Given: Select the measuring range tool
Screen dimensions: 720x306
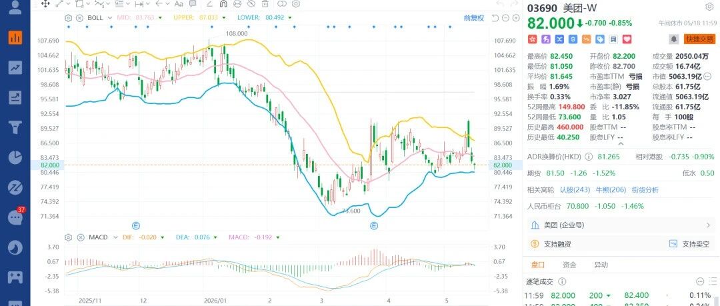Looking at the screenshot, I should (x=139, y=4).
